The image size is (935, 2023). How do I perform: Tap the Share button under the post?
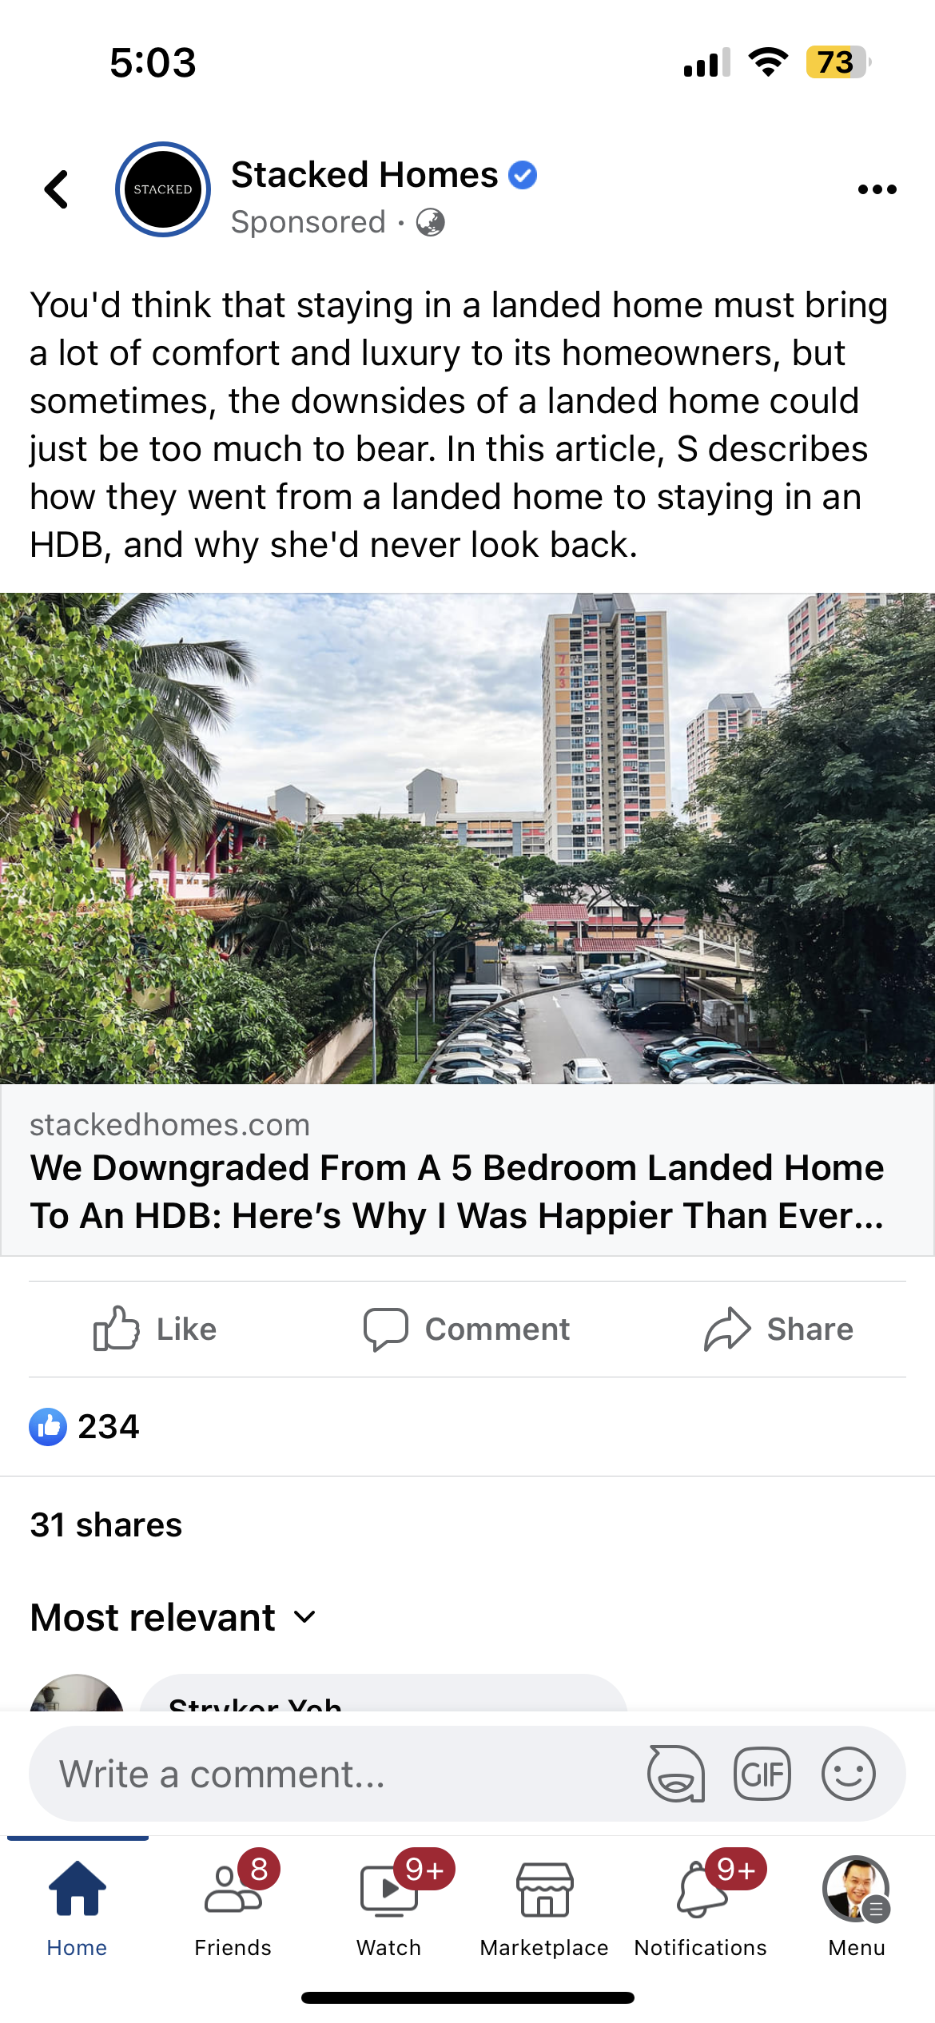tap(778, 1329)
